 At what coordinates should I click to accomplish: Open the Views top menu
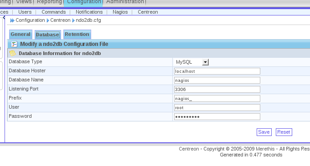click(x=24, y=2)
